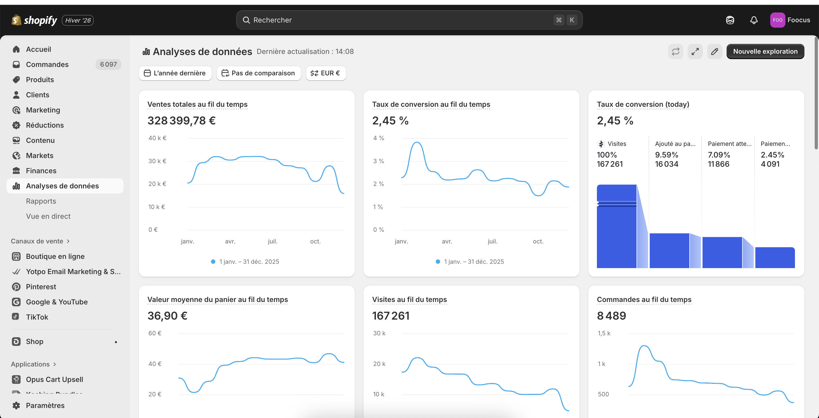Open Paramètres settings

pyautogui.click(x=45, y=405)
